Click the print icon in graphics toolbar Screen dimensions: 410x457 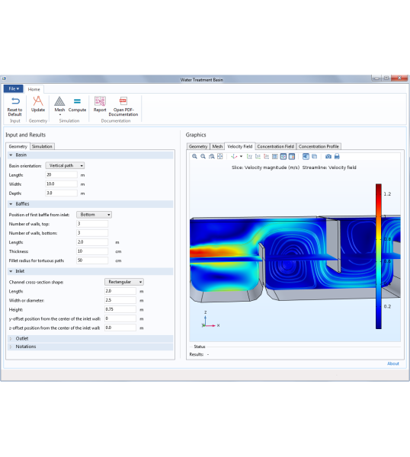coord(337,156)
